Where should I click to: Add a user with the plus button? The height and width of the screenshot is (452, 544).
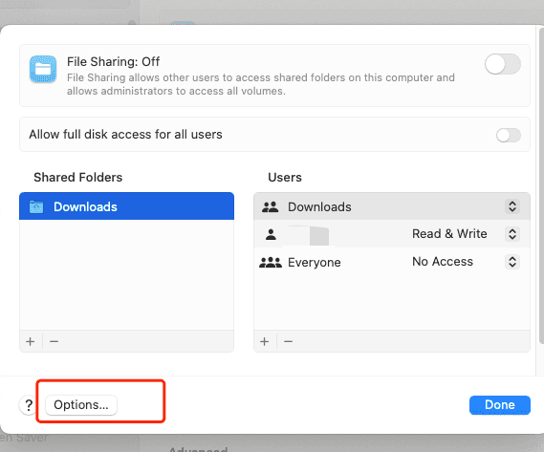265,341
